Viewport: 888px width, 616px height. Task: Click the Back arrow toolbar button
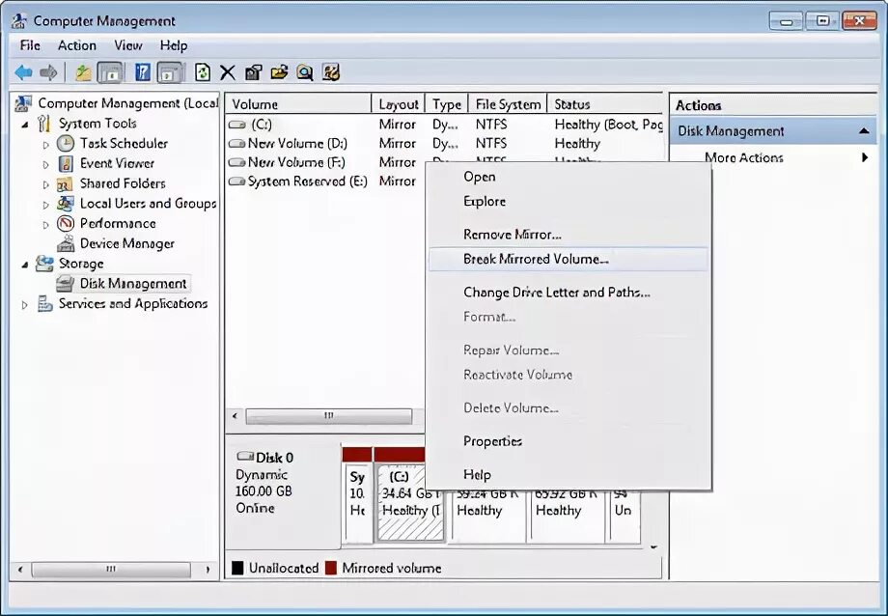tap(24, 72)
